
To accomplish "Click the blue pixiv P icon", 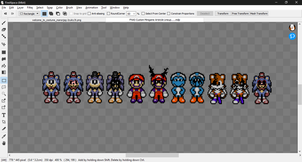I will coord(292,36).
